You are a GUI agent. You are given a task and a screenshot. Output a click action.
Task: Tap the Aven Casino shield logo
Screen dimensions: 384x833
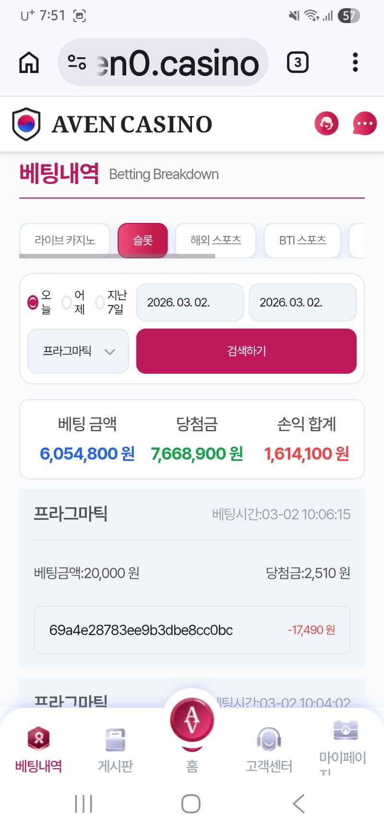pos(26,124)
